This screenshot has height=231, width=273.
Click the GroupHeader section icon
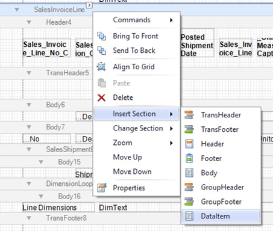pos(189,187)
